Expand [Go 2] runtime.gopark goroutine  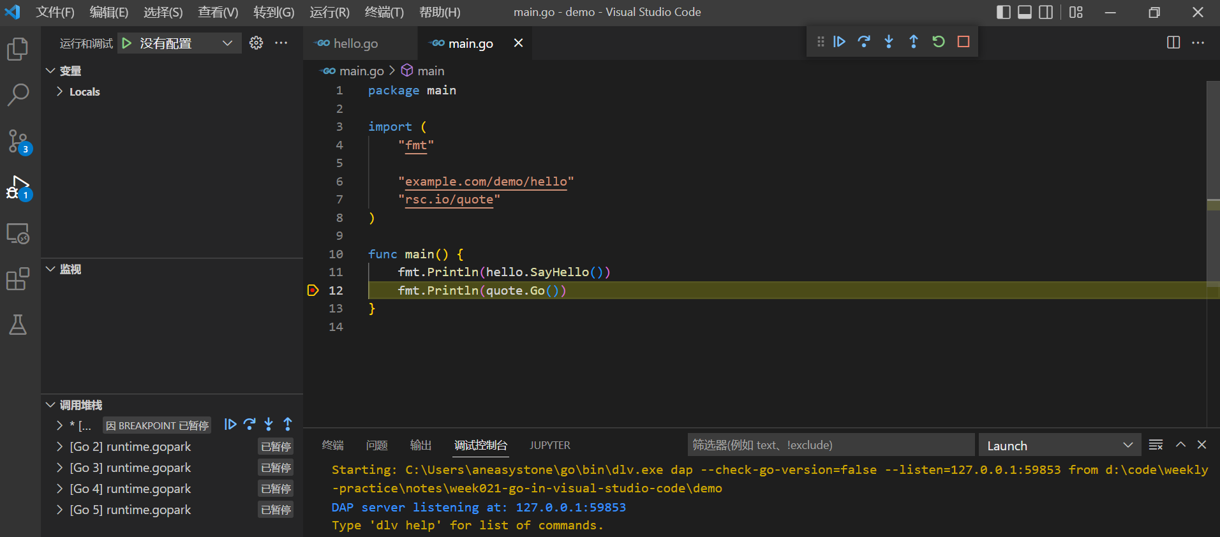[x=59, y=446]
